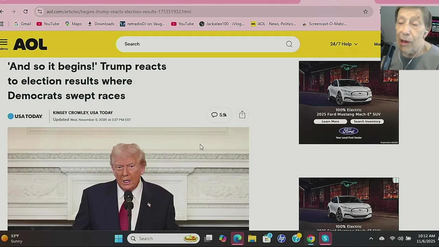439x247 pixels.
Task: Click the KINSEY CROWLEY, USA TODAY byline
Action: click(x=83, y=113)
